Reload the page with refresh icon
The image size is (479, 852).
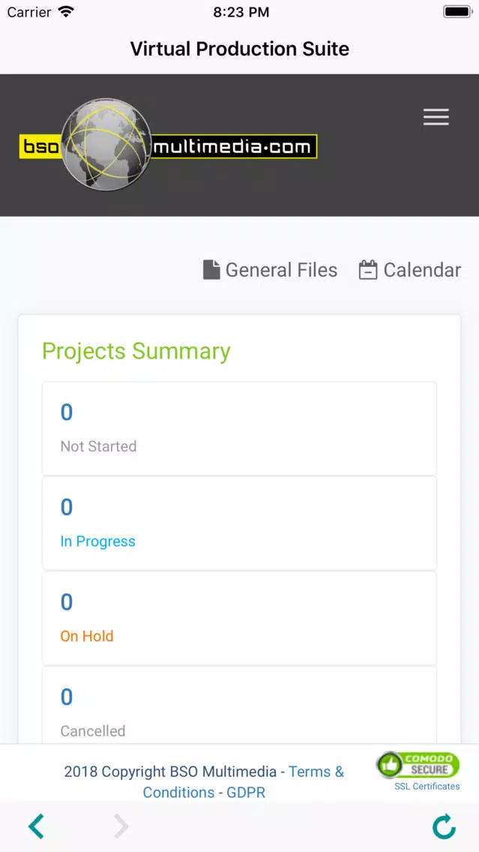[x=444, y=826]
